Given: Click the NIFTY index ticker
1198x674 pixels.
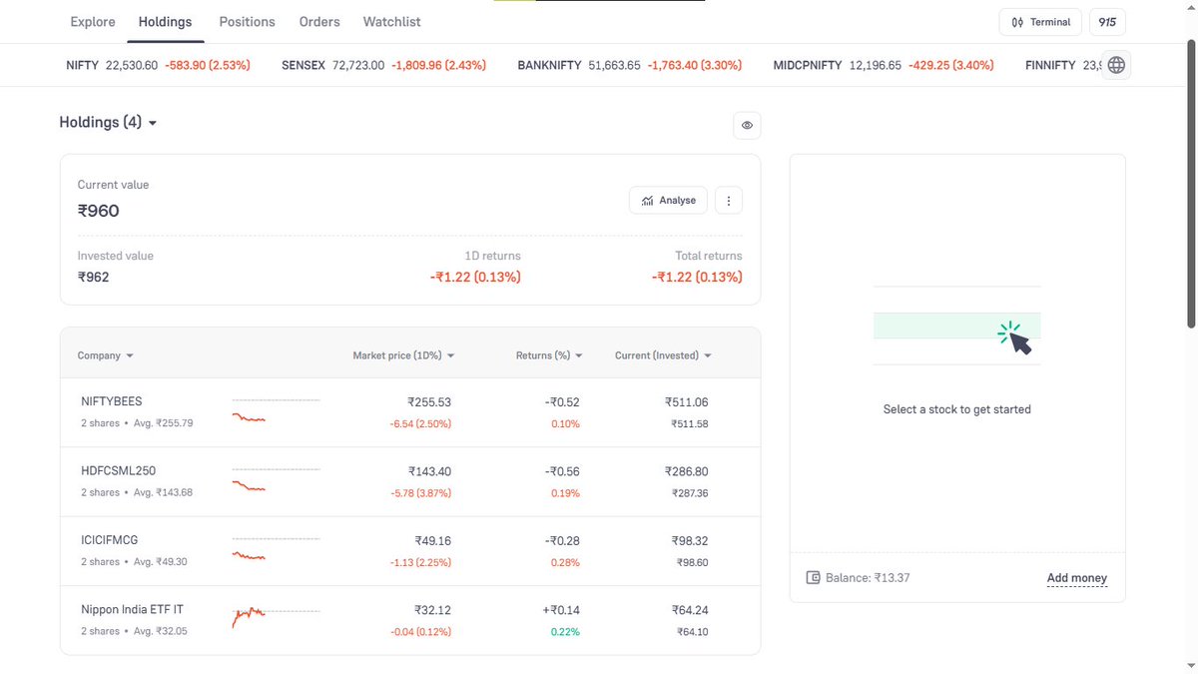Looking at the screenshot, I should click(x=158, y=65).
